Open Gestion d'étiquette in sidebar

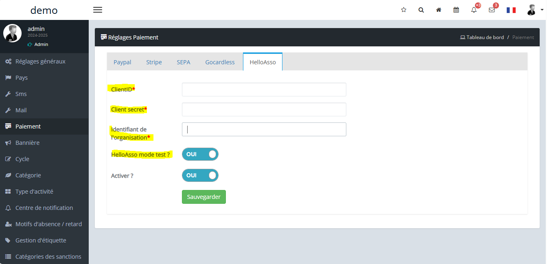(x=44, y=240)
